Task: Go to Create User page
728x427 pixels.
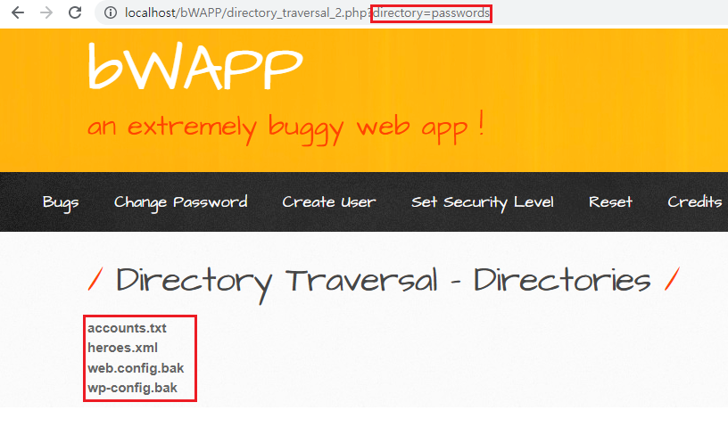Action: (328, 201)
